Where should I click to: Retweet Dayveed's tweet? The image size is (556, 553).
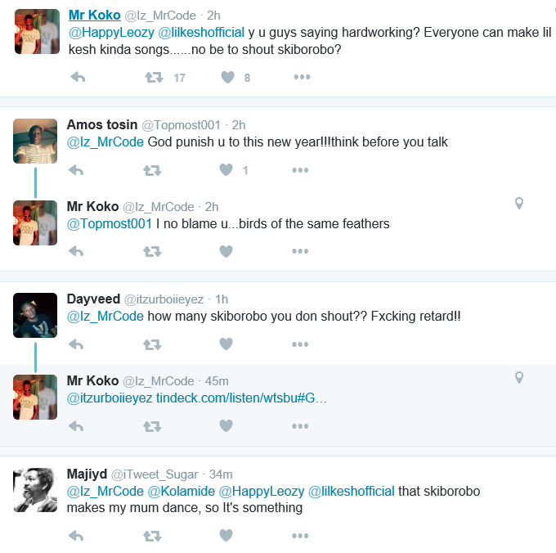pyautogui.click(x=152, y=344)
